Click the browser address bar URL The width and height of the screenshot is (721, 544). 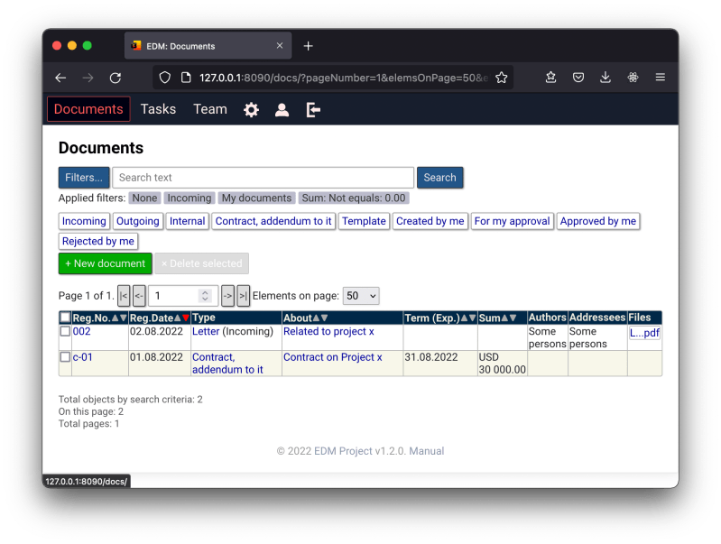tap(343, 78)
